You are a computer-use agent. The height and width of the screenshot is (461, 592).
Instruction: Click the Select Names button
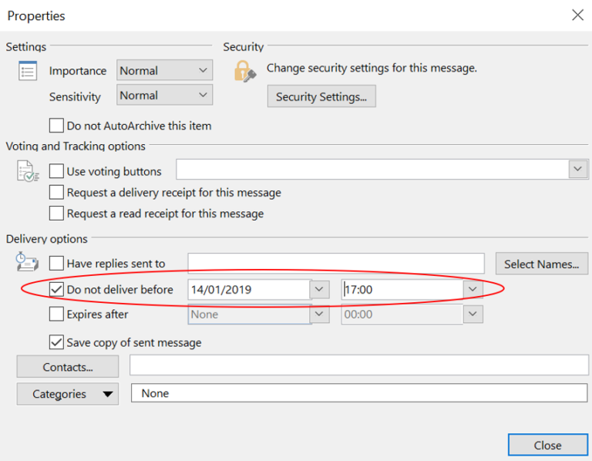point(541,264)
